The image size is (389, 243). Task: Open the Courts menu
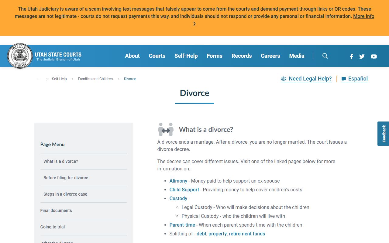pyautogui.click(x=157, y=56)
